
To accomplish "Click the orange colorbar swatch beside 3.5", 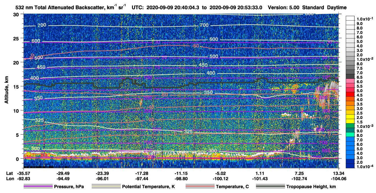I will point(350,104).
